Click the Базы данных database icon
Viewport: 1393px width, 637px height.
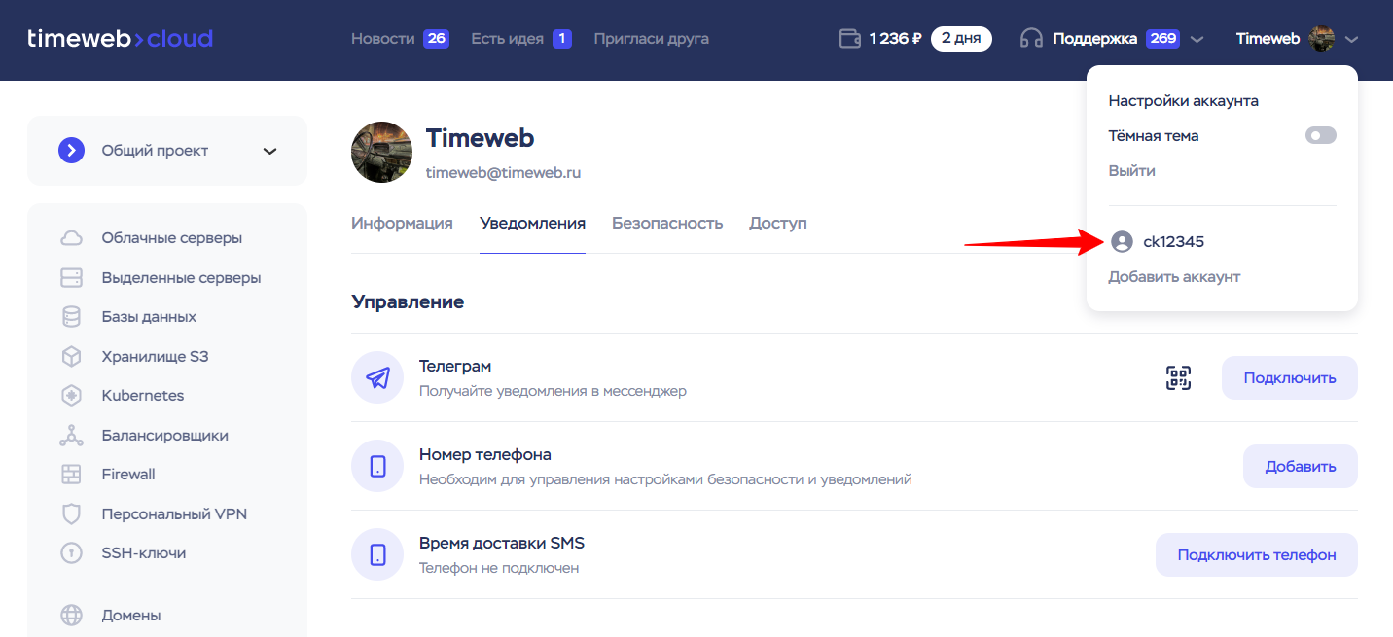click(71, 317)
